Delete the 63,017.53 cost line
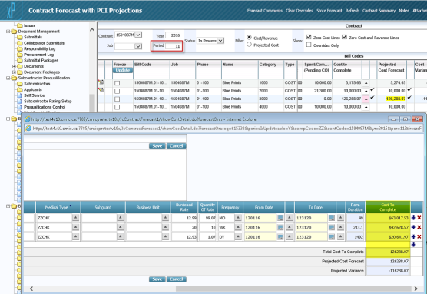The width and height of the screenshot is (427, 294). tap(419, 218)
